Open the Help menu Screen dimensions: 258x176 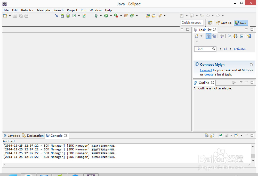[108, 10]
